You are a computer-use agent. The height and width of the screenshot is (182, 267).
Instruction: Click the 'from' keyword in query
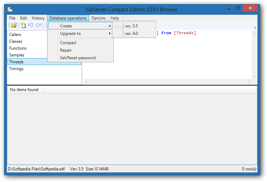pyautogui.click(x=166, y=33)
